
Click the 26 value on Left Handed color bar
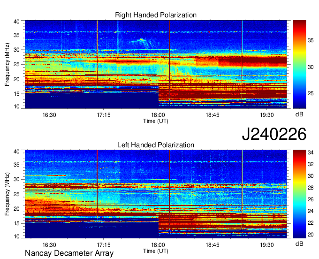[311, 199]
